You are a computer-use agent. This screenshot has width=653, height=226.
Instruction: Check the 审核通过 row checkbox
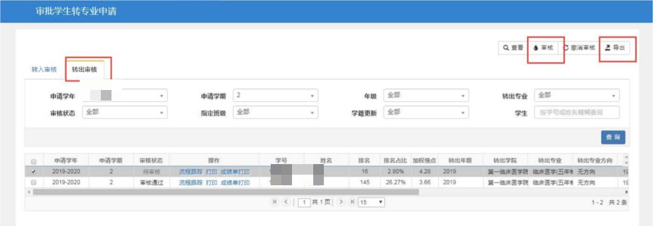(34, 182)
